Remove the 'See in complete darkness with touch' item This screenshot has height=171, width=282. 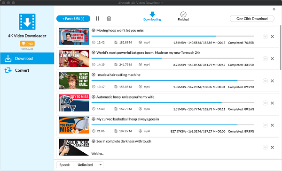(x=272, y=147)
